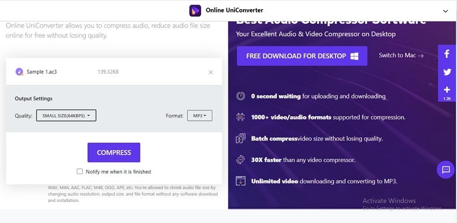The width and height of the screenshot is (457, 223).
Task: Expand the header chevron menu
Action: [445, 11]
